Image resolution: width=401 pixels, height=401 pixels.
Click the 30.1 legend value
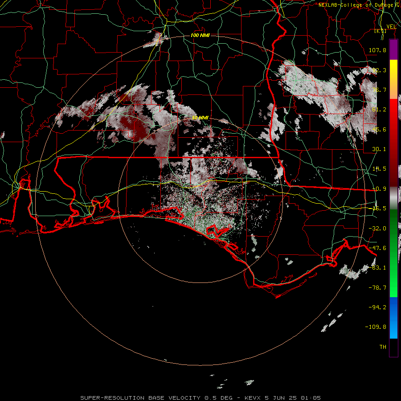click(379, 149)
